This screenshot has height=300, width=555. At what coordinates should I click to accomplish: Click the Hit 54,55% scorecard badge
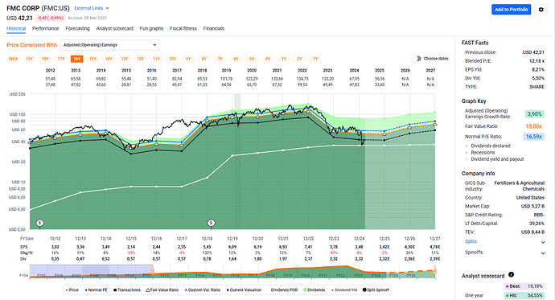(524, 295)
